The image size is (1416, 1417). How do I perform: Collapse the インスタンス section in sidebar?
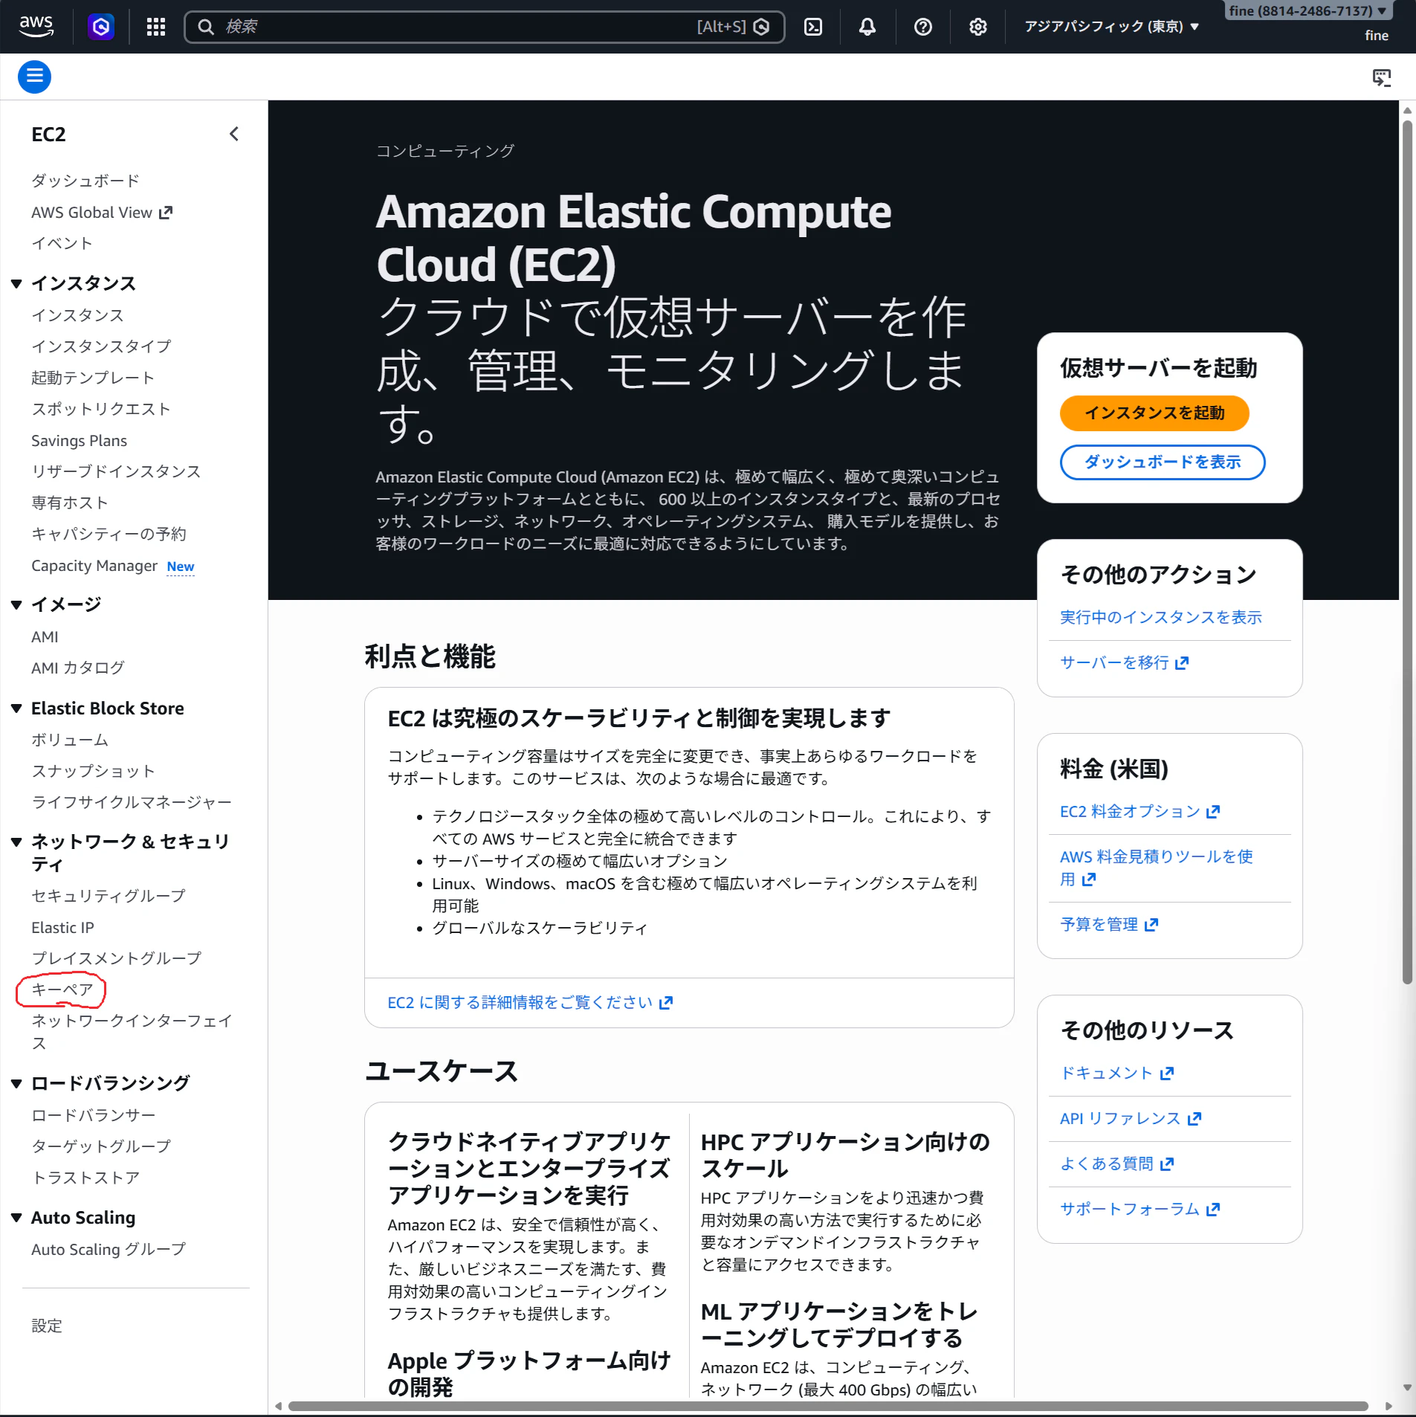tap(16, 283)
